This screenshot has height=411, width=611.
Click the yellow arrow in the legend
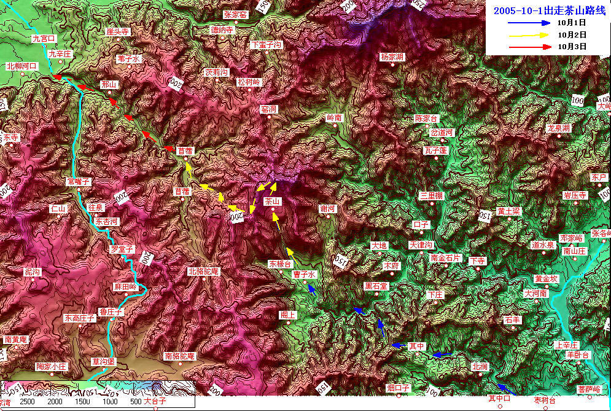528,34
